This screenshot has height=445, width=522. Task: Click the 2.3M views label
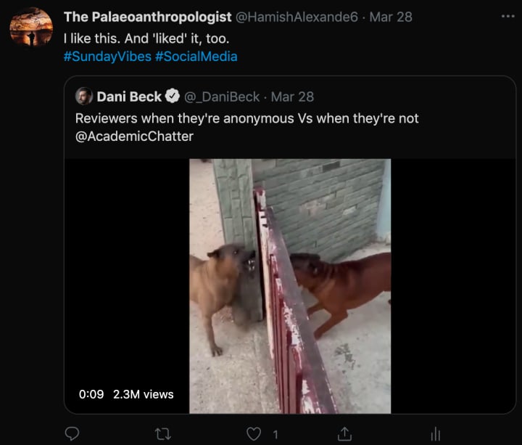[x=143, y=394]
